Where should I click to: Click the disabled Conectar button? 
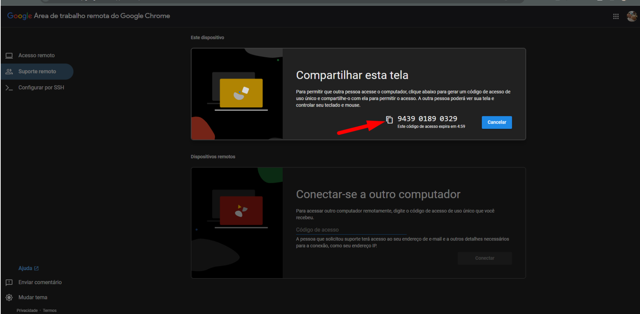pyautogui.click(x=485, y=258)
